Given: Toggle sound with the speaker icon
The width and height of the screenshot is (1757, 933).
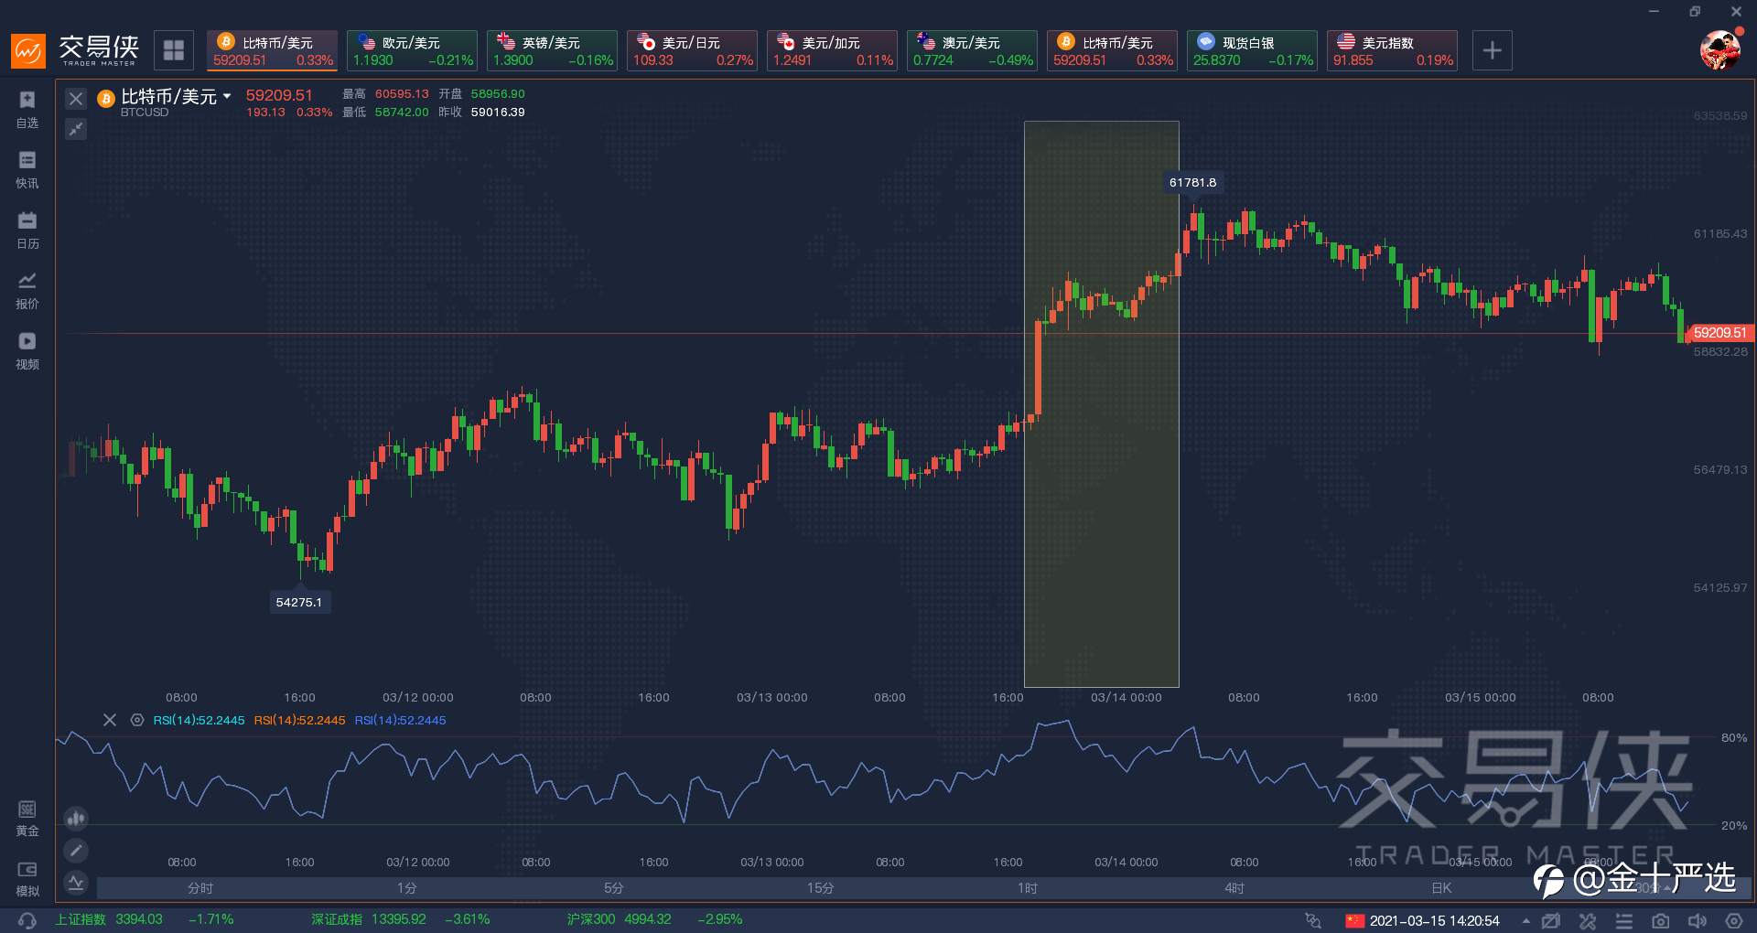Looking at the screenshot, I should point(1698,920).
